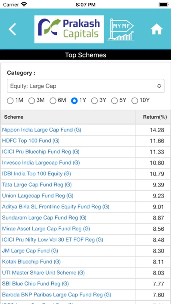The width and height of the screenshot is (171, 304).
Task: Click the return value 8.30
Action: [x=159, y=251]
